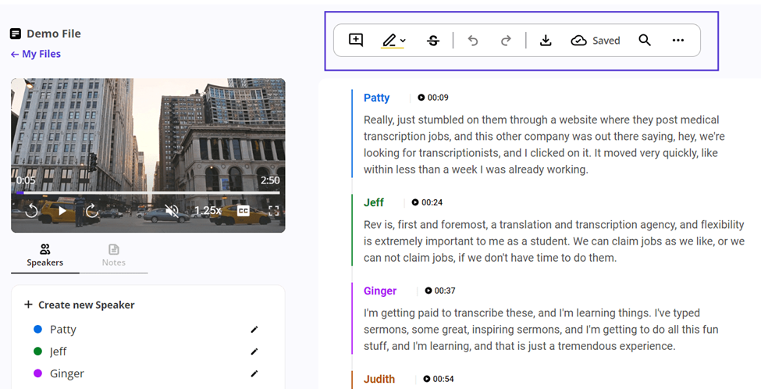The image size is (761, 389).
Task: Select the highlight pen tool
Action: coord(389,41)
